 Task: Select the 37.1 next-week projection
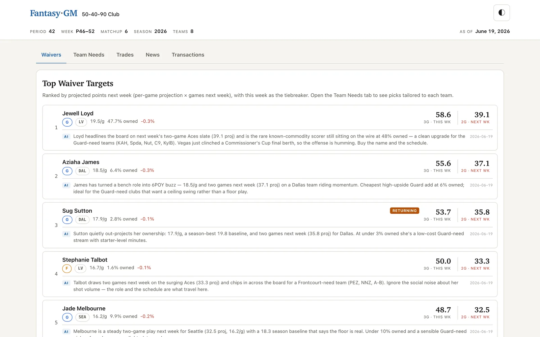pyautogui.click(x=482, y=163)
